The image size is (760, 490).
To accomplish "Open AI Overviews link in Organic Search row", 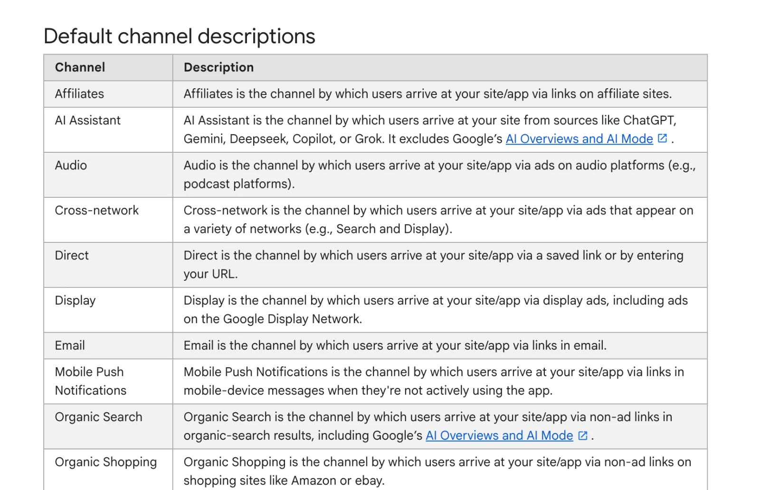I will tap(499, 435).
